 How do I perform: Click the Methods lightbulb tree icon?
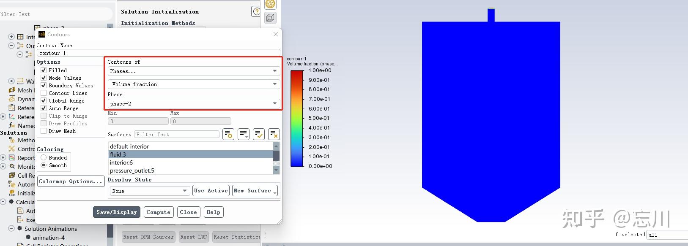tap(12, 140)
